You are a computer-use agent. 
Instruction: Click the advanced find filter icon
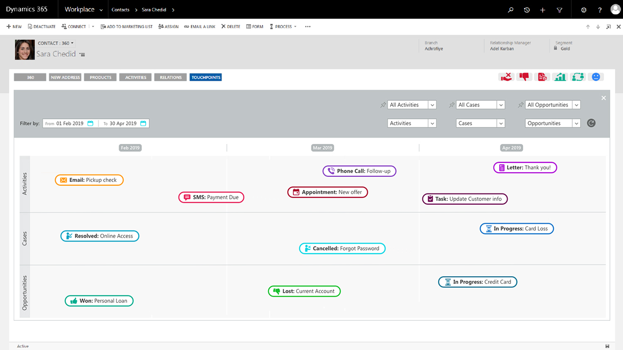point(559,10)
